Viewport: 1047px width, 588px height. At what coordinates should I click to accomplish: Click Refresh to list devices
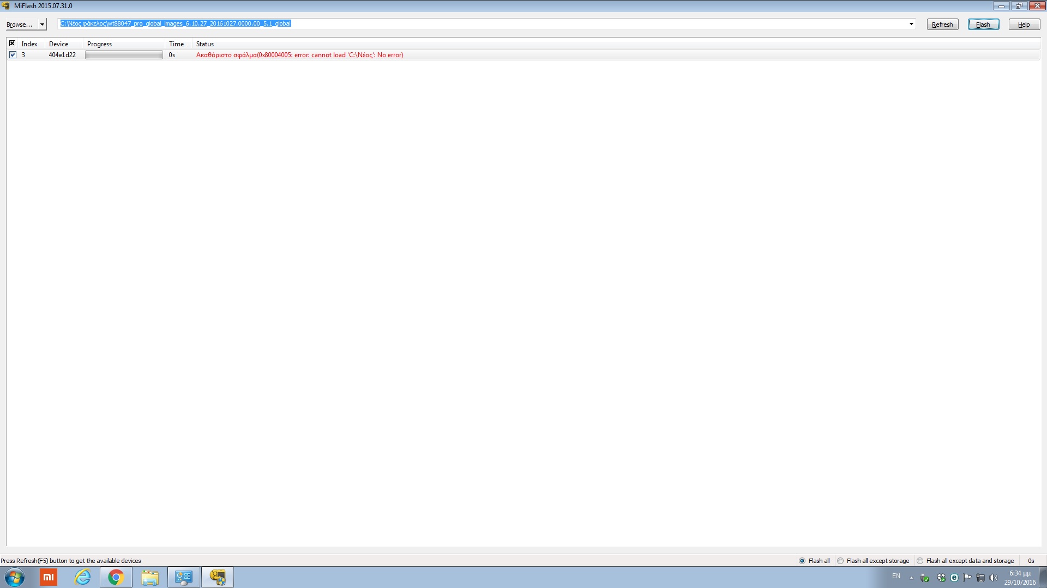tap(942, 24)
